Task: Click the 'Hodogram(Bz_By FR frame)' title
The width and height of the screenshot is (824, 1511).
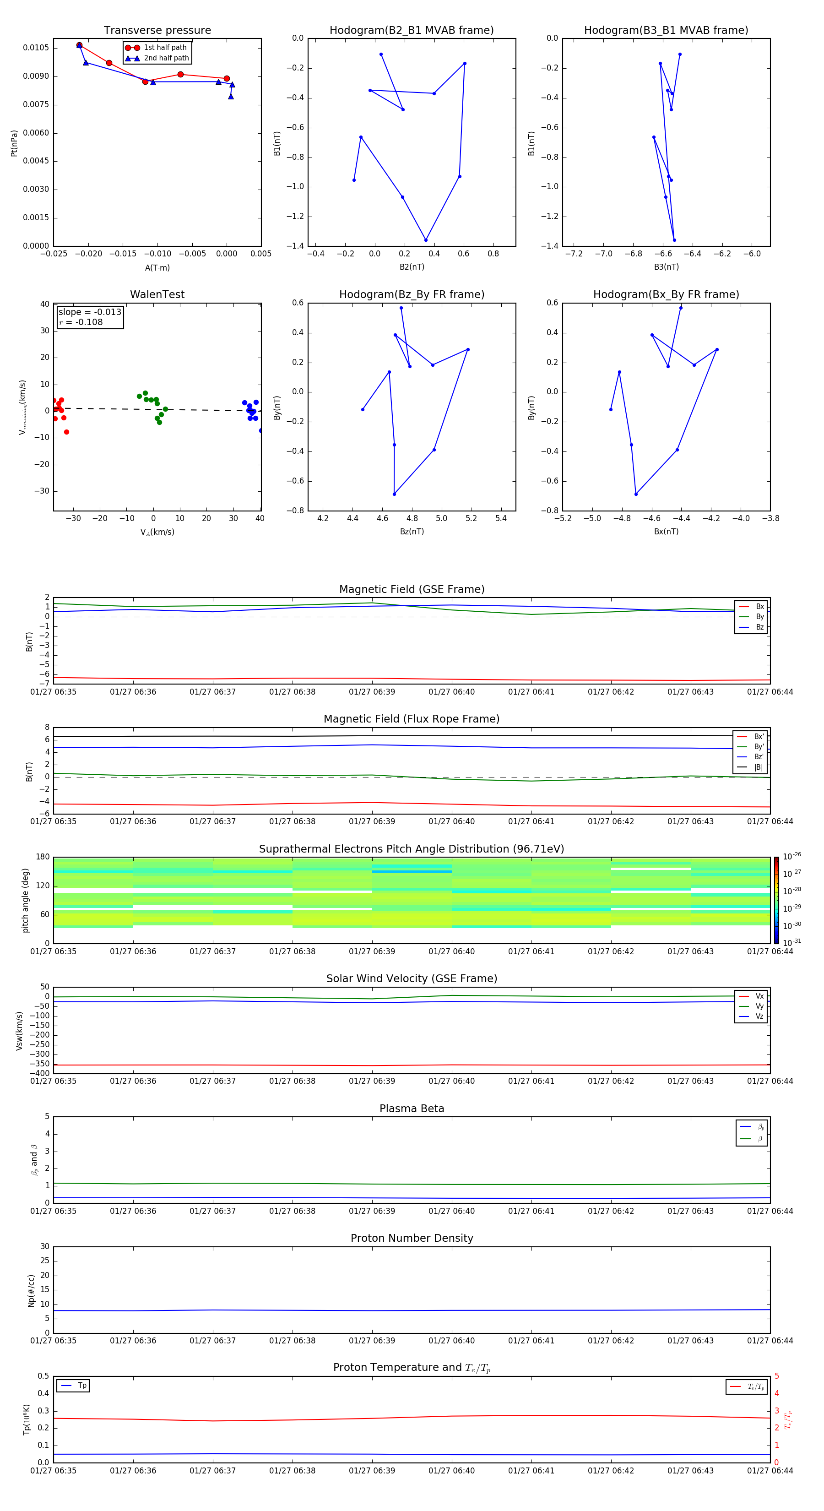Action: tap(412, 294)
